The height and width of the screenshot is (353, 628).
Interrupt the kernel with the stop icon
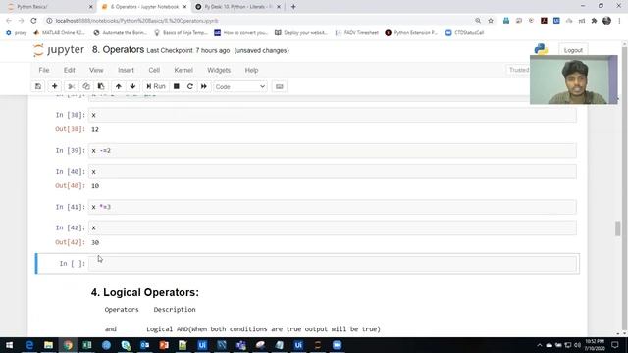tap(177, 86)
